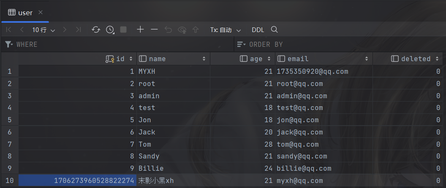446x188 pixels.
Task: Go to next page arrow
Action: coord(65,30)
